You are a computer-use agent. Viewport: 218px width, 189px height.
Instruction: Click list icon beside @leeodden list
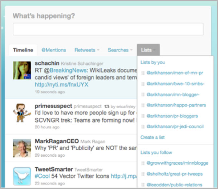pyautogui.click(x=143, y=185)
